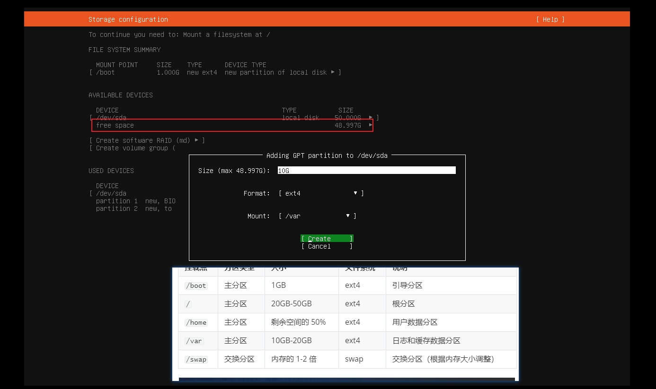Open the Mount /var dropdown
The width and height of the screenshot is (656, 389).
[318, 216]
